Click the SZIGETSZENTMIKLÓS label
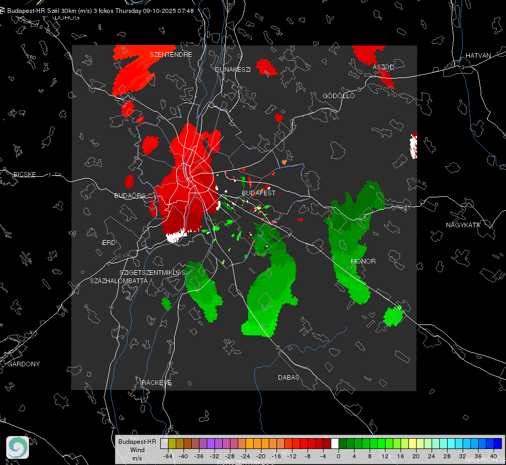The height and width of the screenshot is (465, 506). (x=152, y=272)
